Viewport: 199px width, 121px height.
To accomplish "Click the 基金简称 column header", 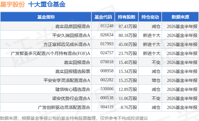I will pos(46,17).
